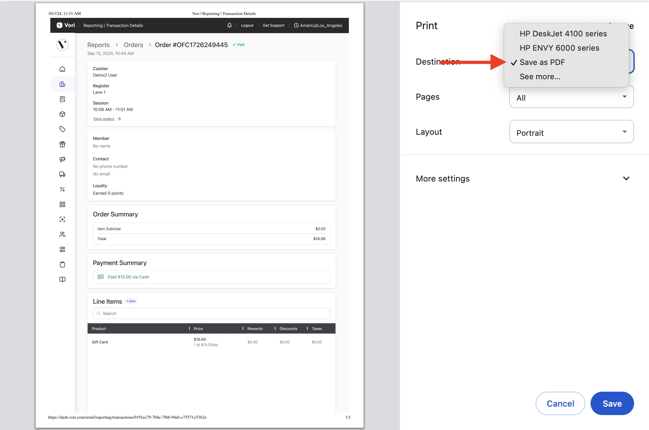Click the delivery truck sidebar icon
The image size is (649, 430).
click(x=62, y=174)
